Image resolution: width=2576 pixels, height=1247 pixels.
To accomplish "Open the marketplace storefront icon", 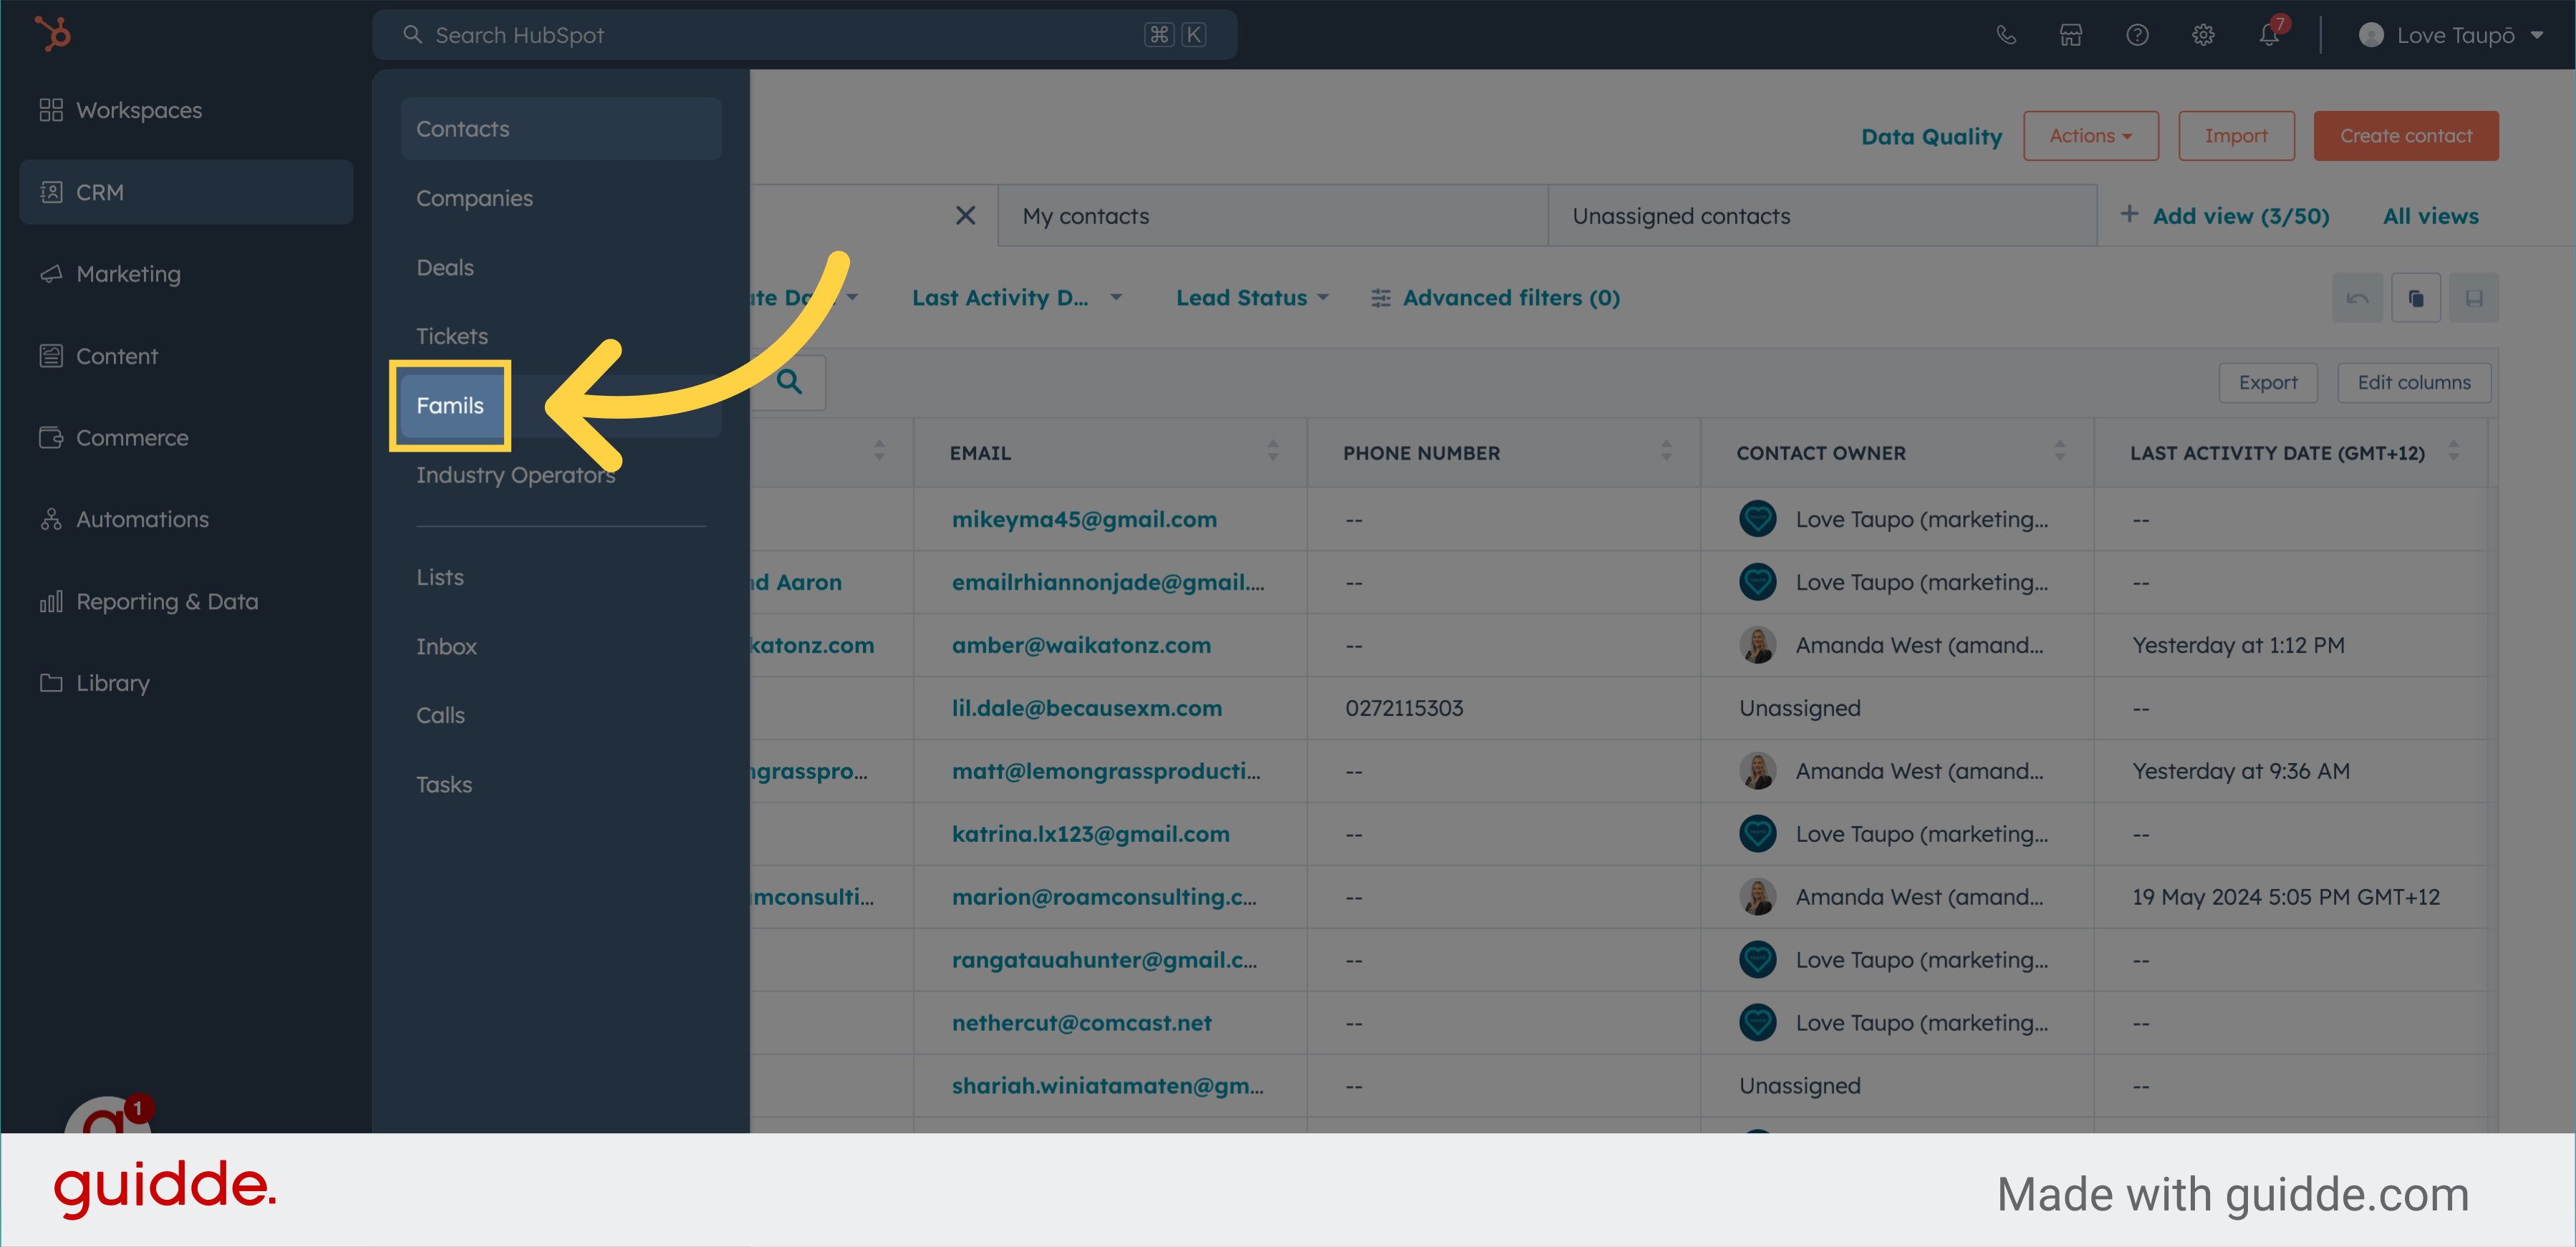I will pos(2070,35).
